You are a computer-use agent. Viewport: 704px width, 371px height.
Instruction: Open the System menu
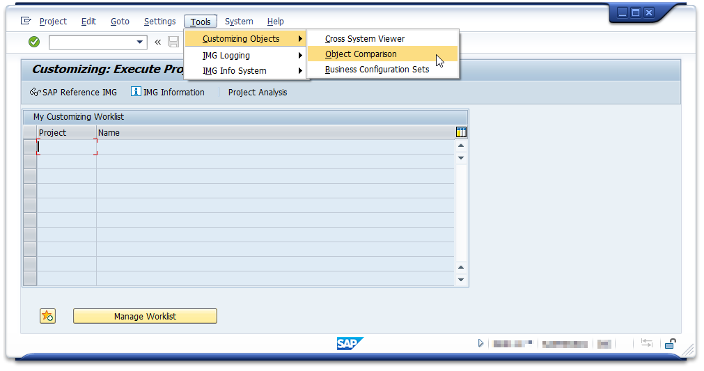tap(239, 21)
